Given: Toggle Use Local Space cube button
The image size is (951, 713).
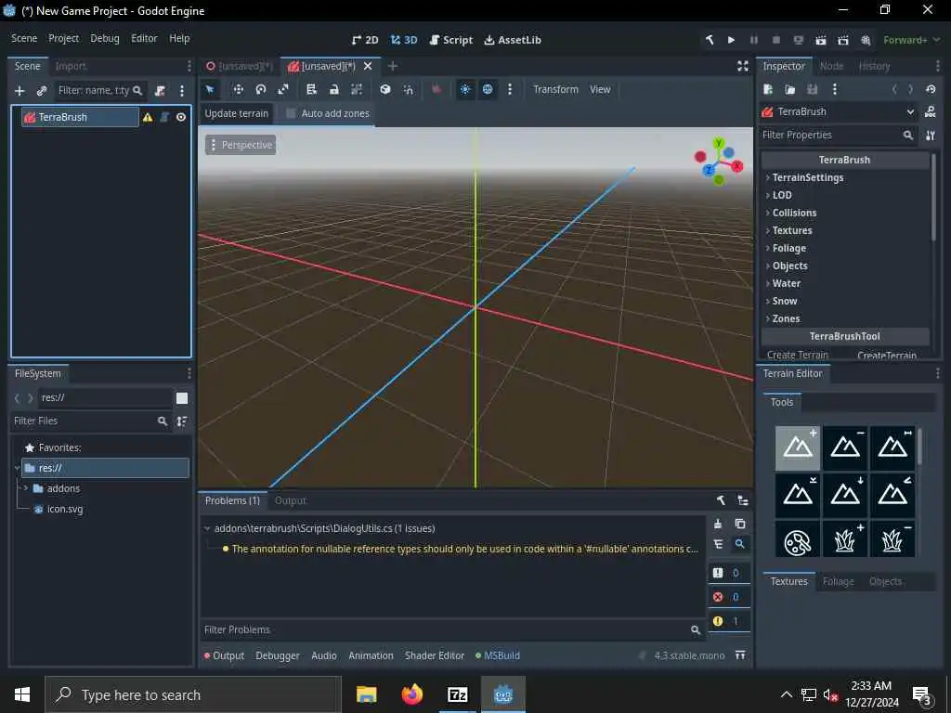Looking at the screenshot, I should click(385, 90).
